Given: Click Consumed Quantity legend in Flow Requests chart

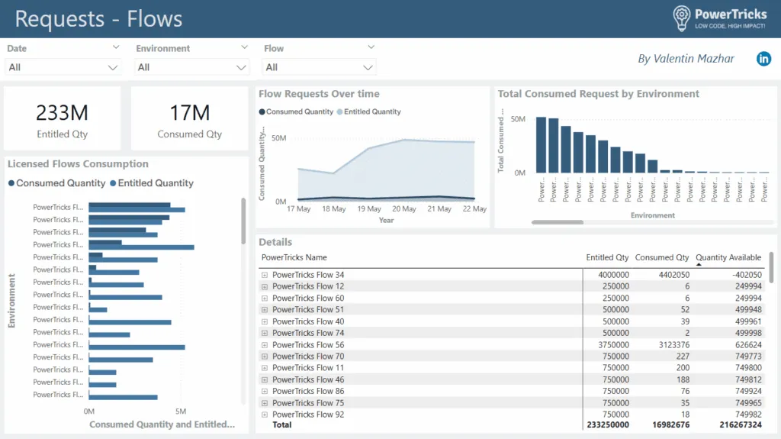Looking at the screenshot, I should pos(296,111).
